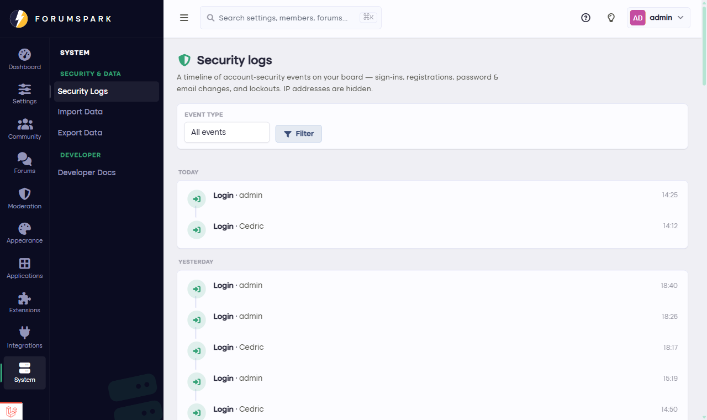Image resolution: width=707 pixels, height=420 pixels.
Task: Open the Forums chat icon
Action: [x=24, y=159]
